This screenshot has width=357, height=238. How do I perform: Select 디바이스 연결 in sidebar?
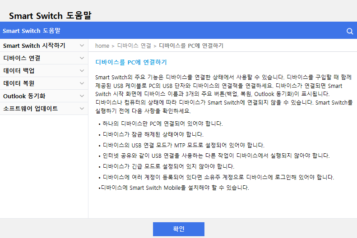(44, 58)
